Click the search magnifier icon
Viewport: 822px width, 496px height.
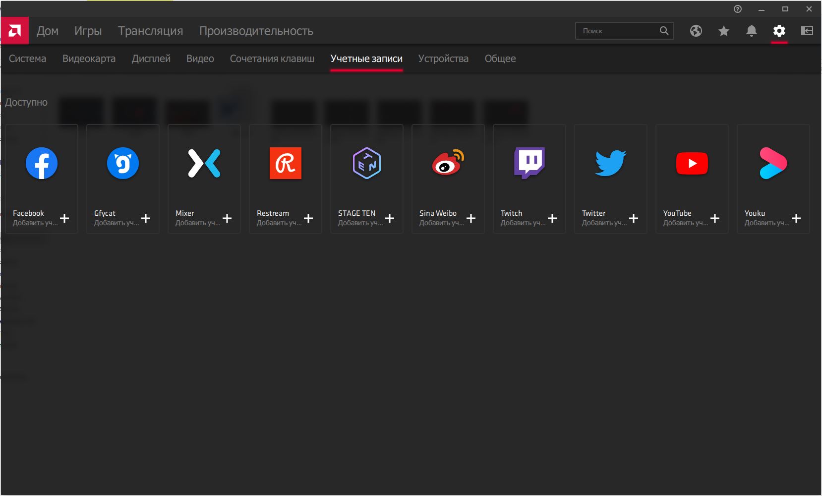click(664, 31)
